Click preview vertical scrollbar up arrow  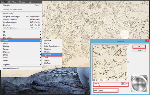(128, 46)
